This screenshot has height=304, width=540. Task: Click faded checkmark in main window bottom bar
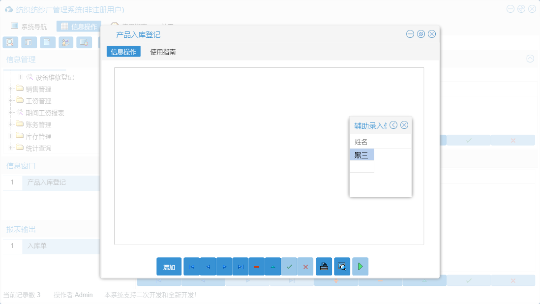(469, 280)
